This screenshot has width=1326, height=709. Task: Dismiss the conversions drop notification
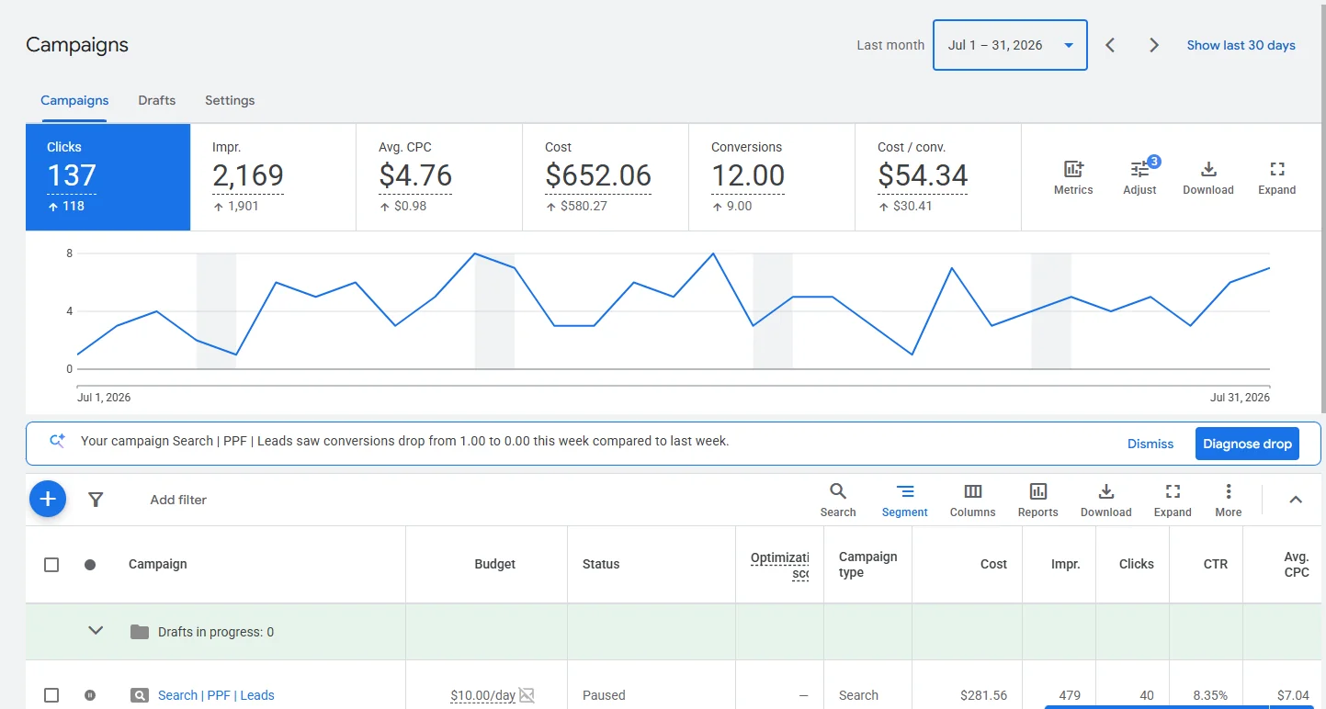pos(1150,444)
